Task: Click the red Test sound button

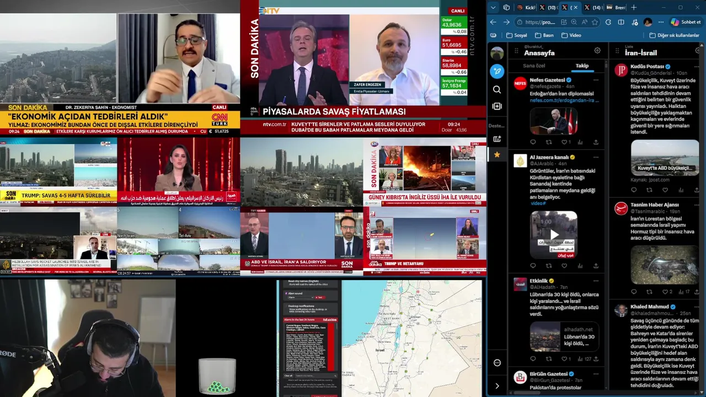Action: pos(320,298)
